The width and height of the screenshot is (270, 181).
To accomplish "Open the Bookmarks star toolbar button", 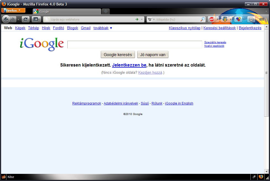I will click(36, 19).
